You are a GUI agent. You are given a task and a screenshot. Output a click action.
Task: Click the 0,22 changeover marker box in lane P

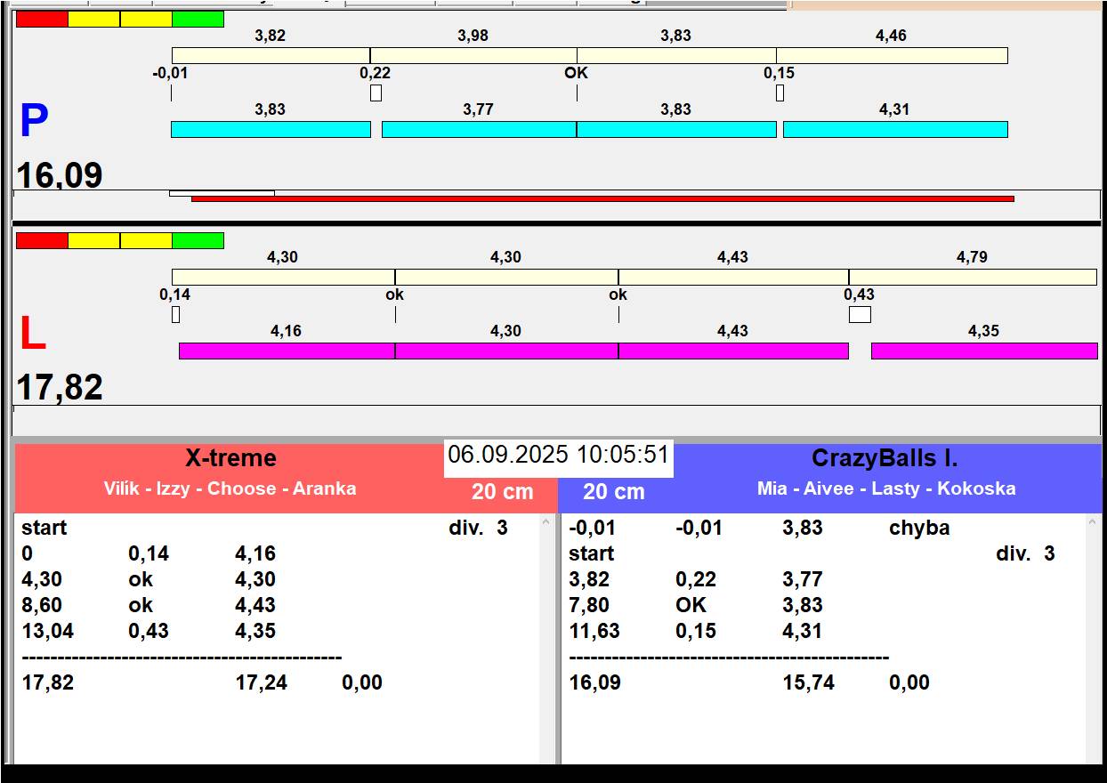376,93
